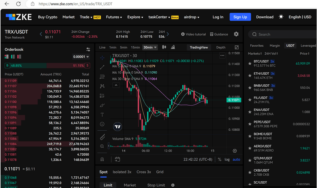Select the Fibonacci retracement tool
Image resolution: width=317 pixels, height=188 pixels.
point(102,77)
